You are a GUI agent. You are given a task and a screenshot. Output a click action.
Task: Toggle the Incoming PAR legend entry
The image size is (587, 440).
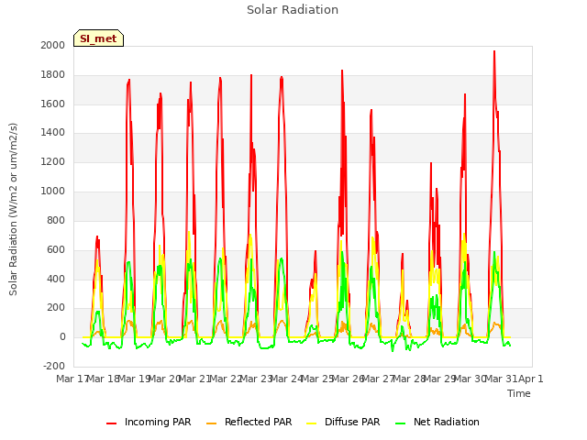pyautogui.click(x=149, y=422)
